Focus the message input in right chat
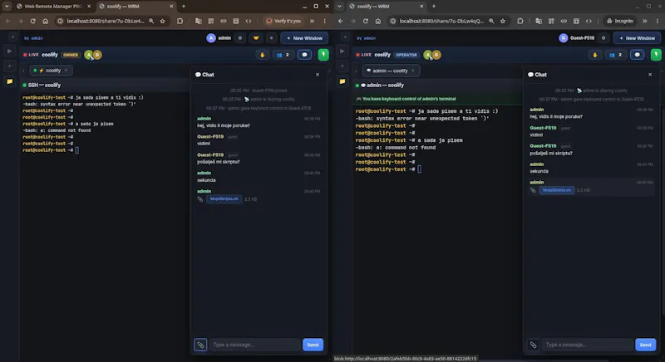The height and width of the screenshot is (362, 665). point(588,345)
